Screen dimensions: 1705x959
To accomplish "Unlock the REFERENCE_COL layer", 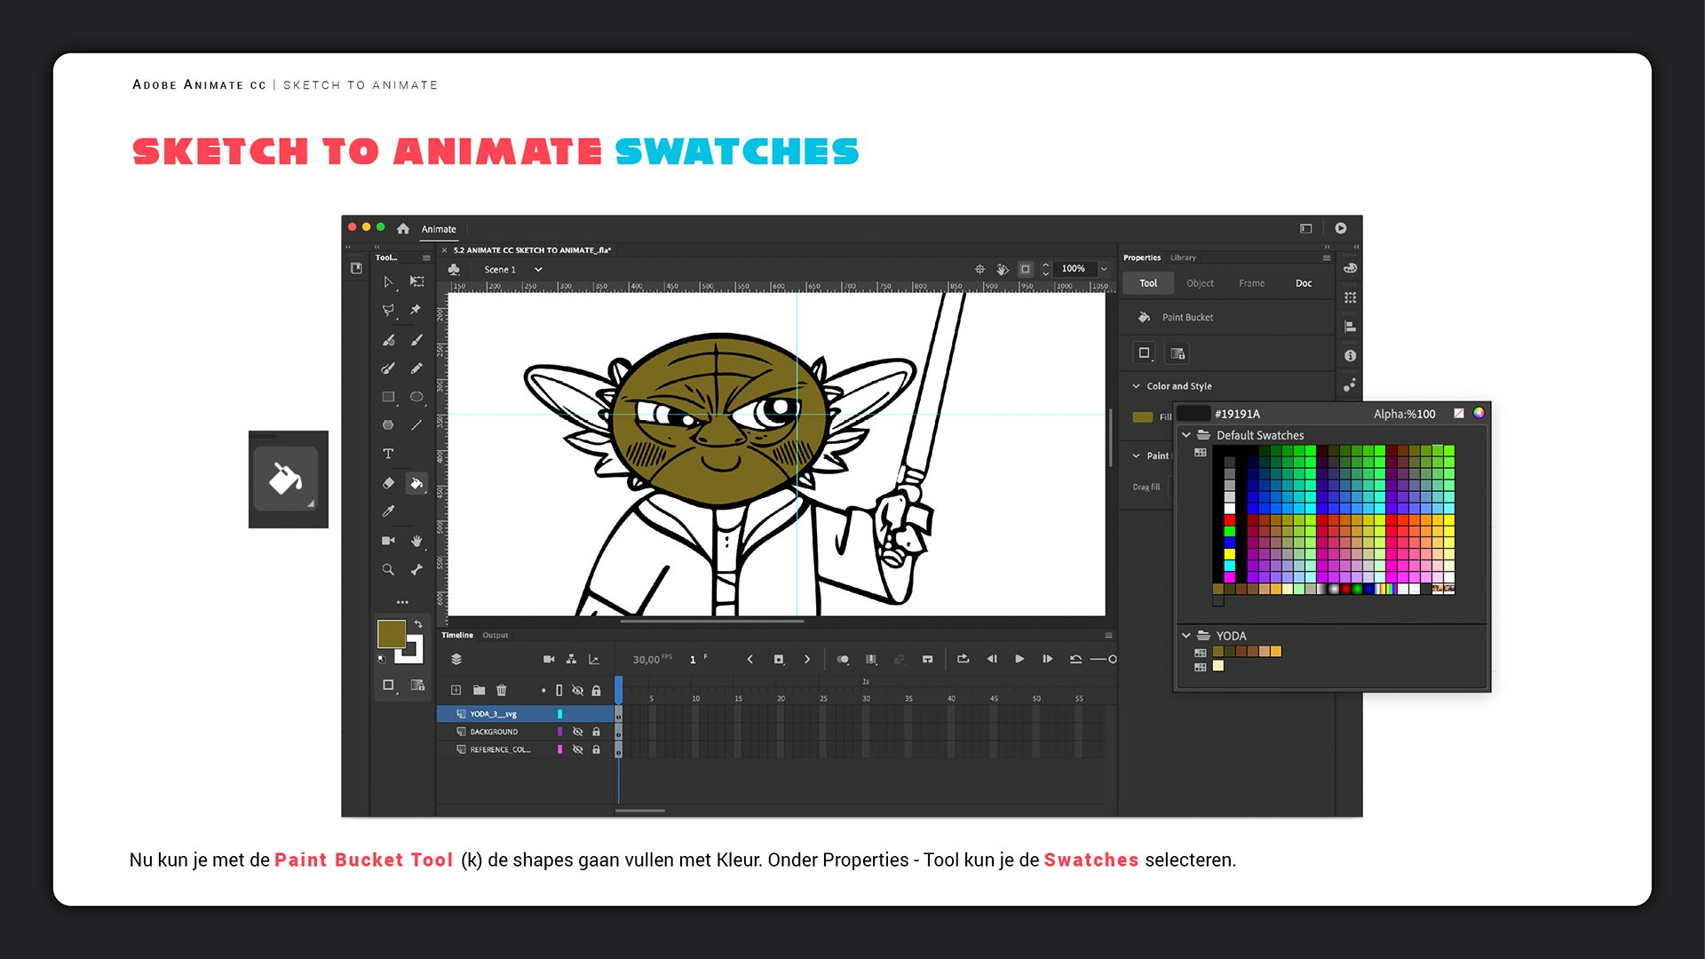I will point(597,749).
